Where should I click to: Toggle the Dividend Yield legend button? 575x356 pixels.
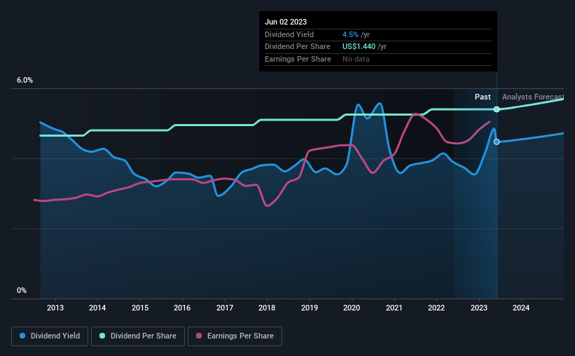coord(50,336)
